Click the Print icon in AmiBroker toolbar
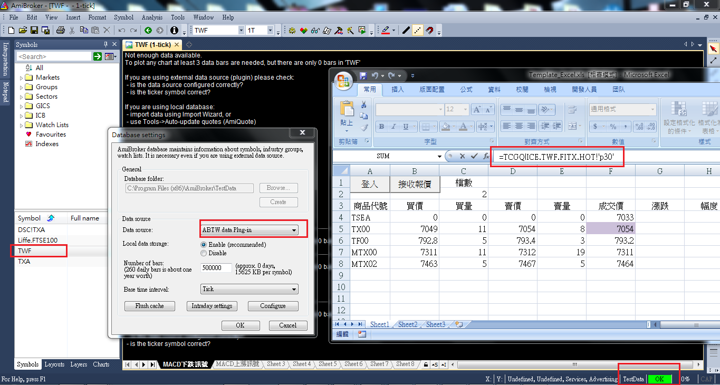720x385 pixels. pos(60,31)
